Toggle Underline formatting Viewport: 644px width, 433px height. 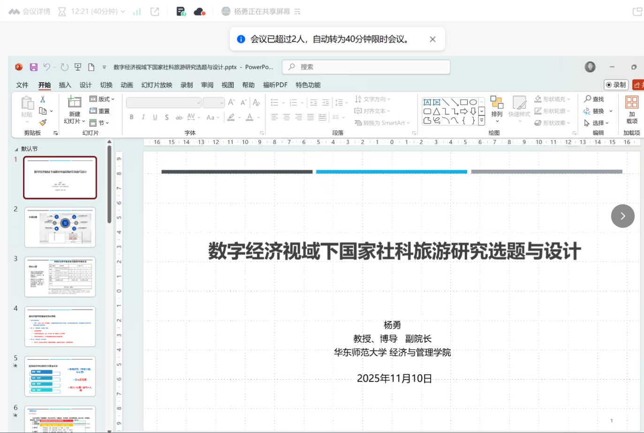click(x=155, y=117)
